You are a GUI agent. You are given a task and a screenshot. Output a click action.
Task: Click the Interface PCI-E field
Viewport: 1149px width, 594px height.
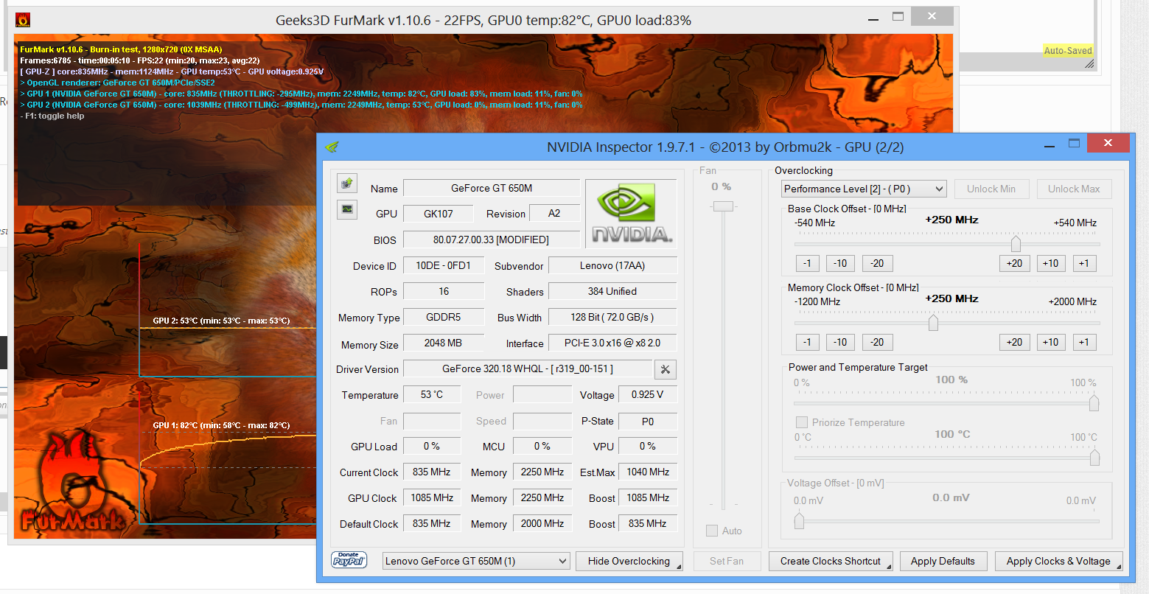(612, 343)
